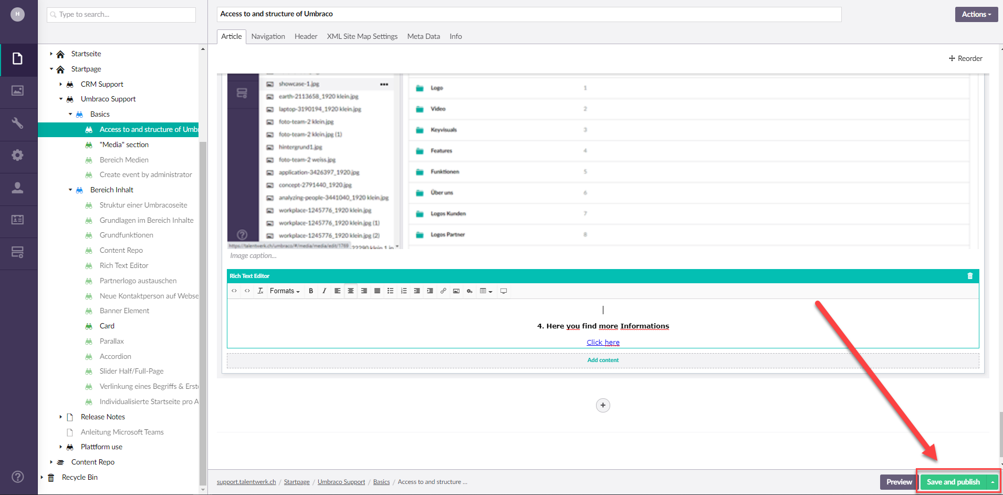Delete the Rich Text Editor block via trash icon
Viewport: 1003px width, 495px height.
pyautogui.click(x=970, y=276)
